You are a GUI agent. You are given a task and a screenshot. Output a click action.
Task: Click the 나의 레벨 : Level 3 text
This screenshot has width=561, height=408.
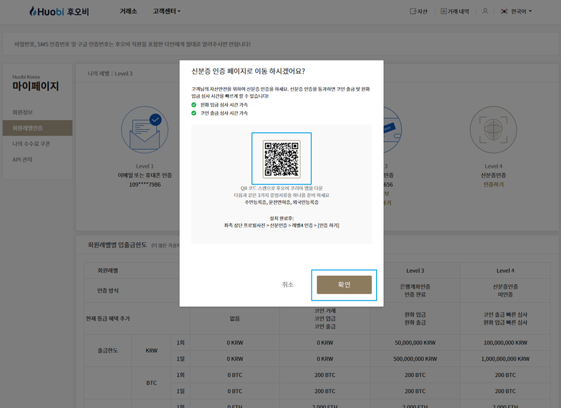tap(110, 73)
